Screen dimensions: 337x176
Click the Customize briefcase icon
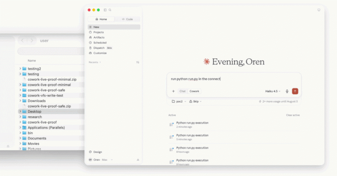coord(90,53)
